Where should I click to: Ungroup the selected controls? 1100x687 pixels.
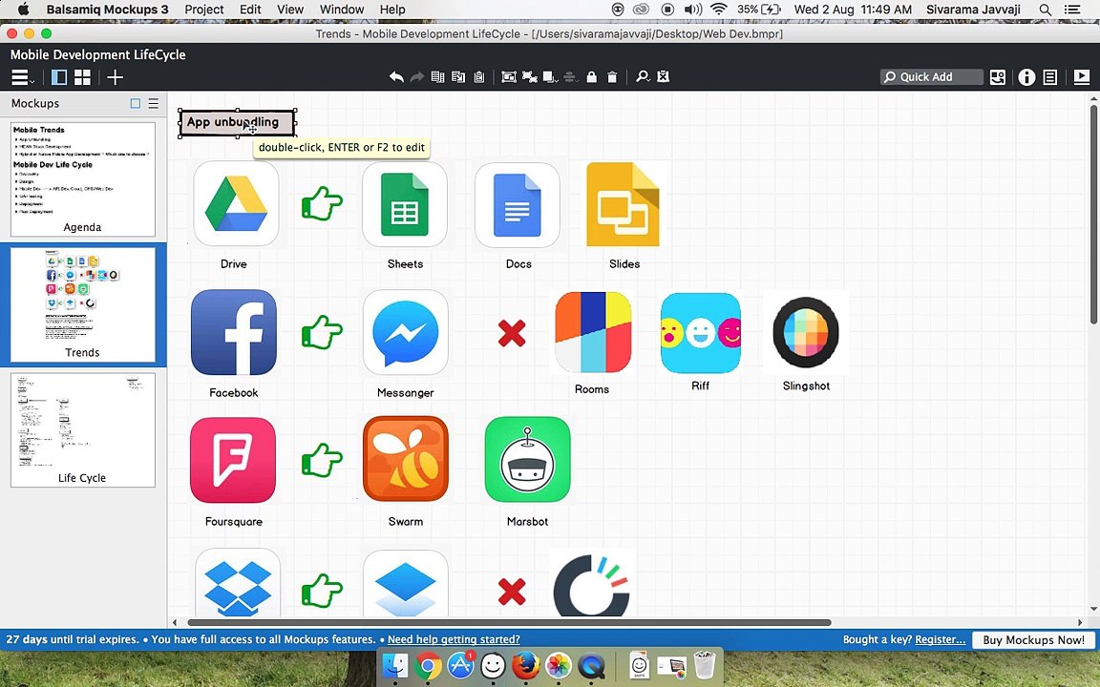click(530, 77)
